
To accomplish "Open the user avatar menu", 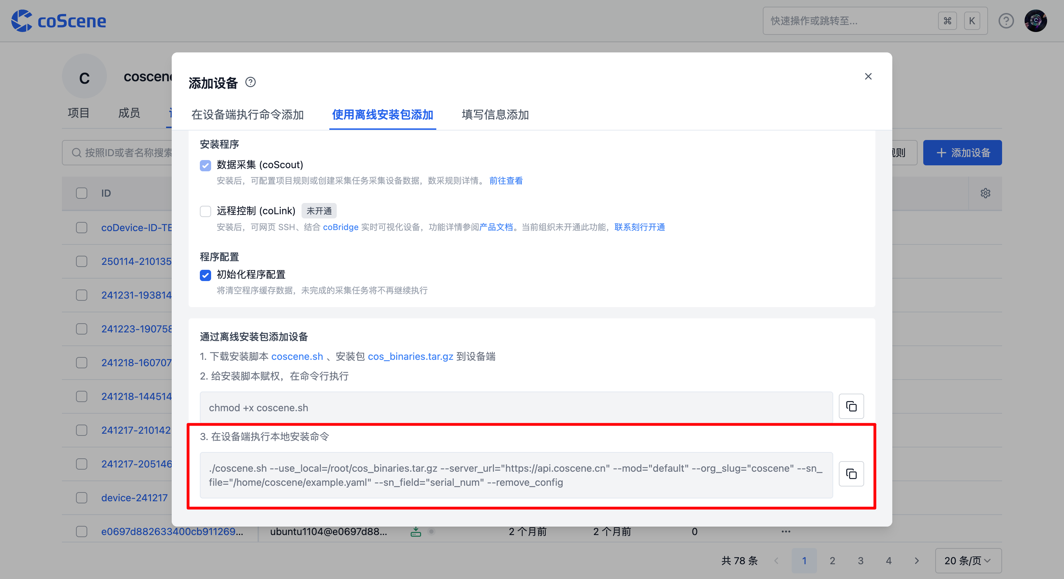I will click(x=1035, y=21).
